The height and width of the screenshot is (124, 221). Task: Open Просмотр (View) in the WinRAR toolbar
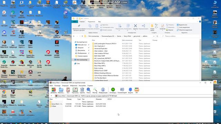pos(75,90)
